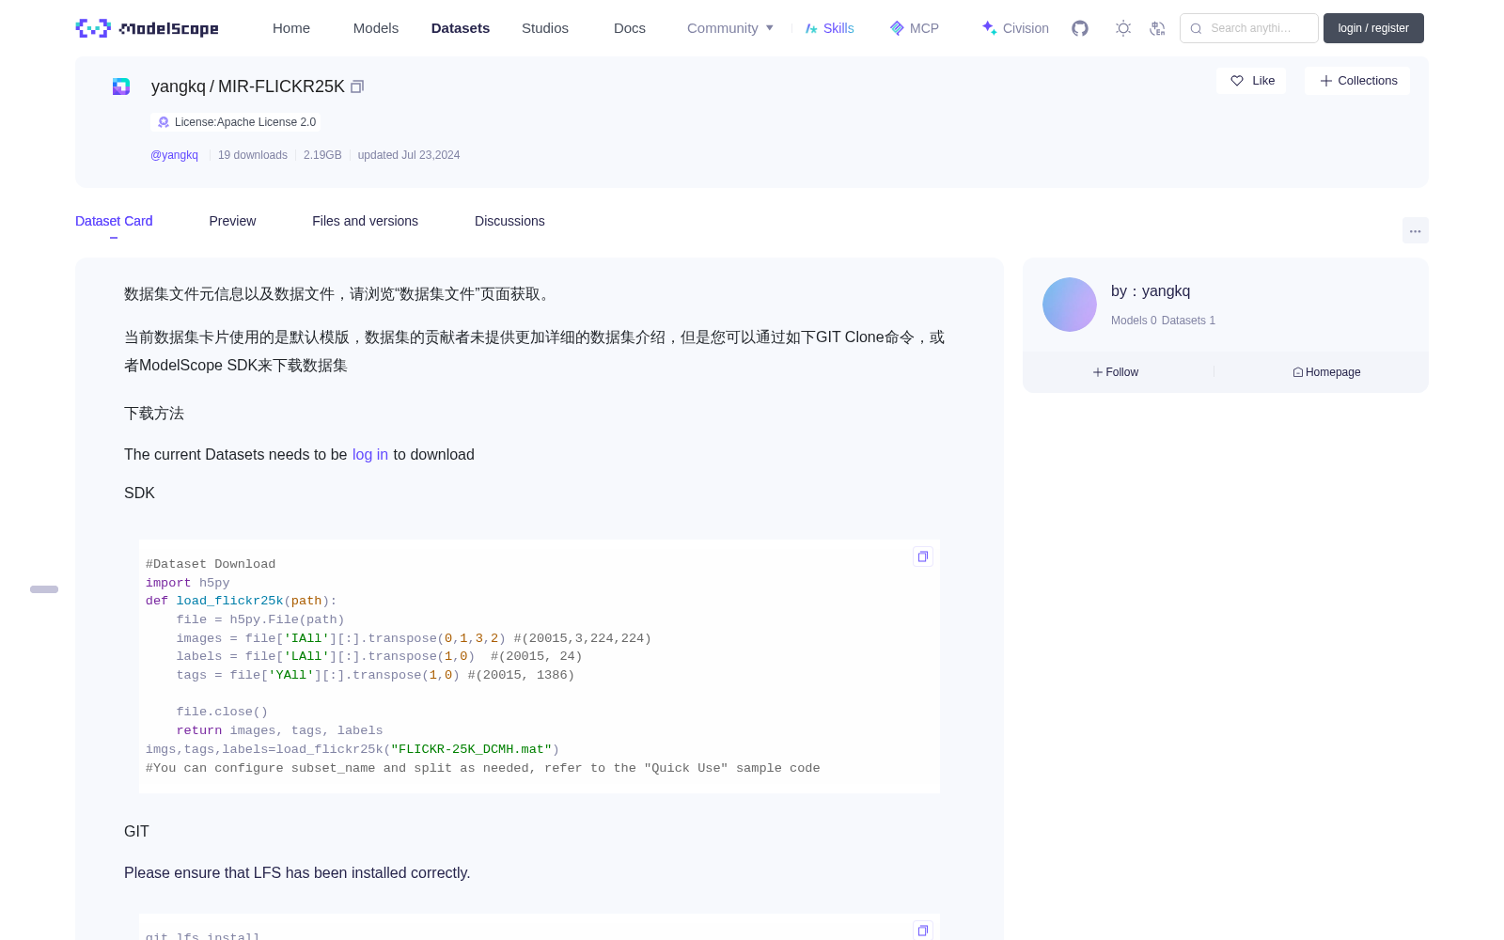
Task: Click the Skills sparkle icon
Action: (811, 28)
